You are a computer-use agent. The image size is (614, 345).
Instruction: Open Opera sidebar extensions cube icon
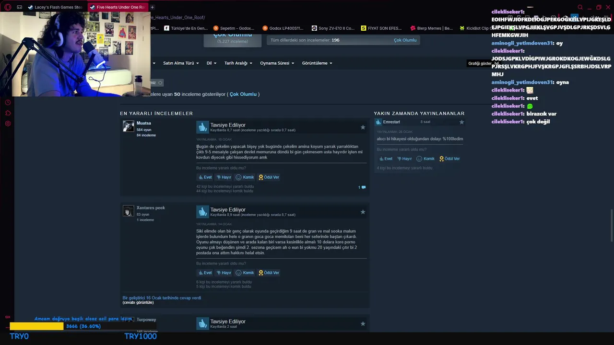pyautogui.click(x=8, y=113)
